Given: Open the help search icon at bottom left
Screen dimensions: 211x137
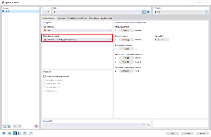Looking at the screenshot, I should pyautogui.click(x=4, y=133).
